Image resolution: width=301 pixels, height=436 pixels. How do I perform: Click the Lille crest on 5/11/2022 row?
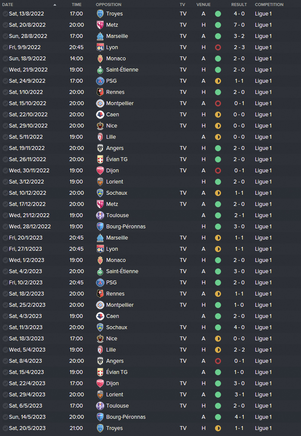pyautogui.click(x=100, y=137)
